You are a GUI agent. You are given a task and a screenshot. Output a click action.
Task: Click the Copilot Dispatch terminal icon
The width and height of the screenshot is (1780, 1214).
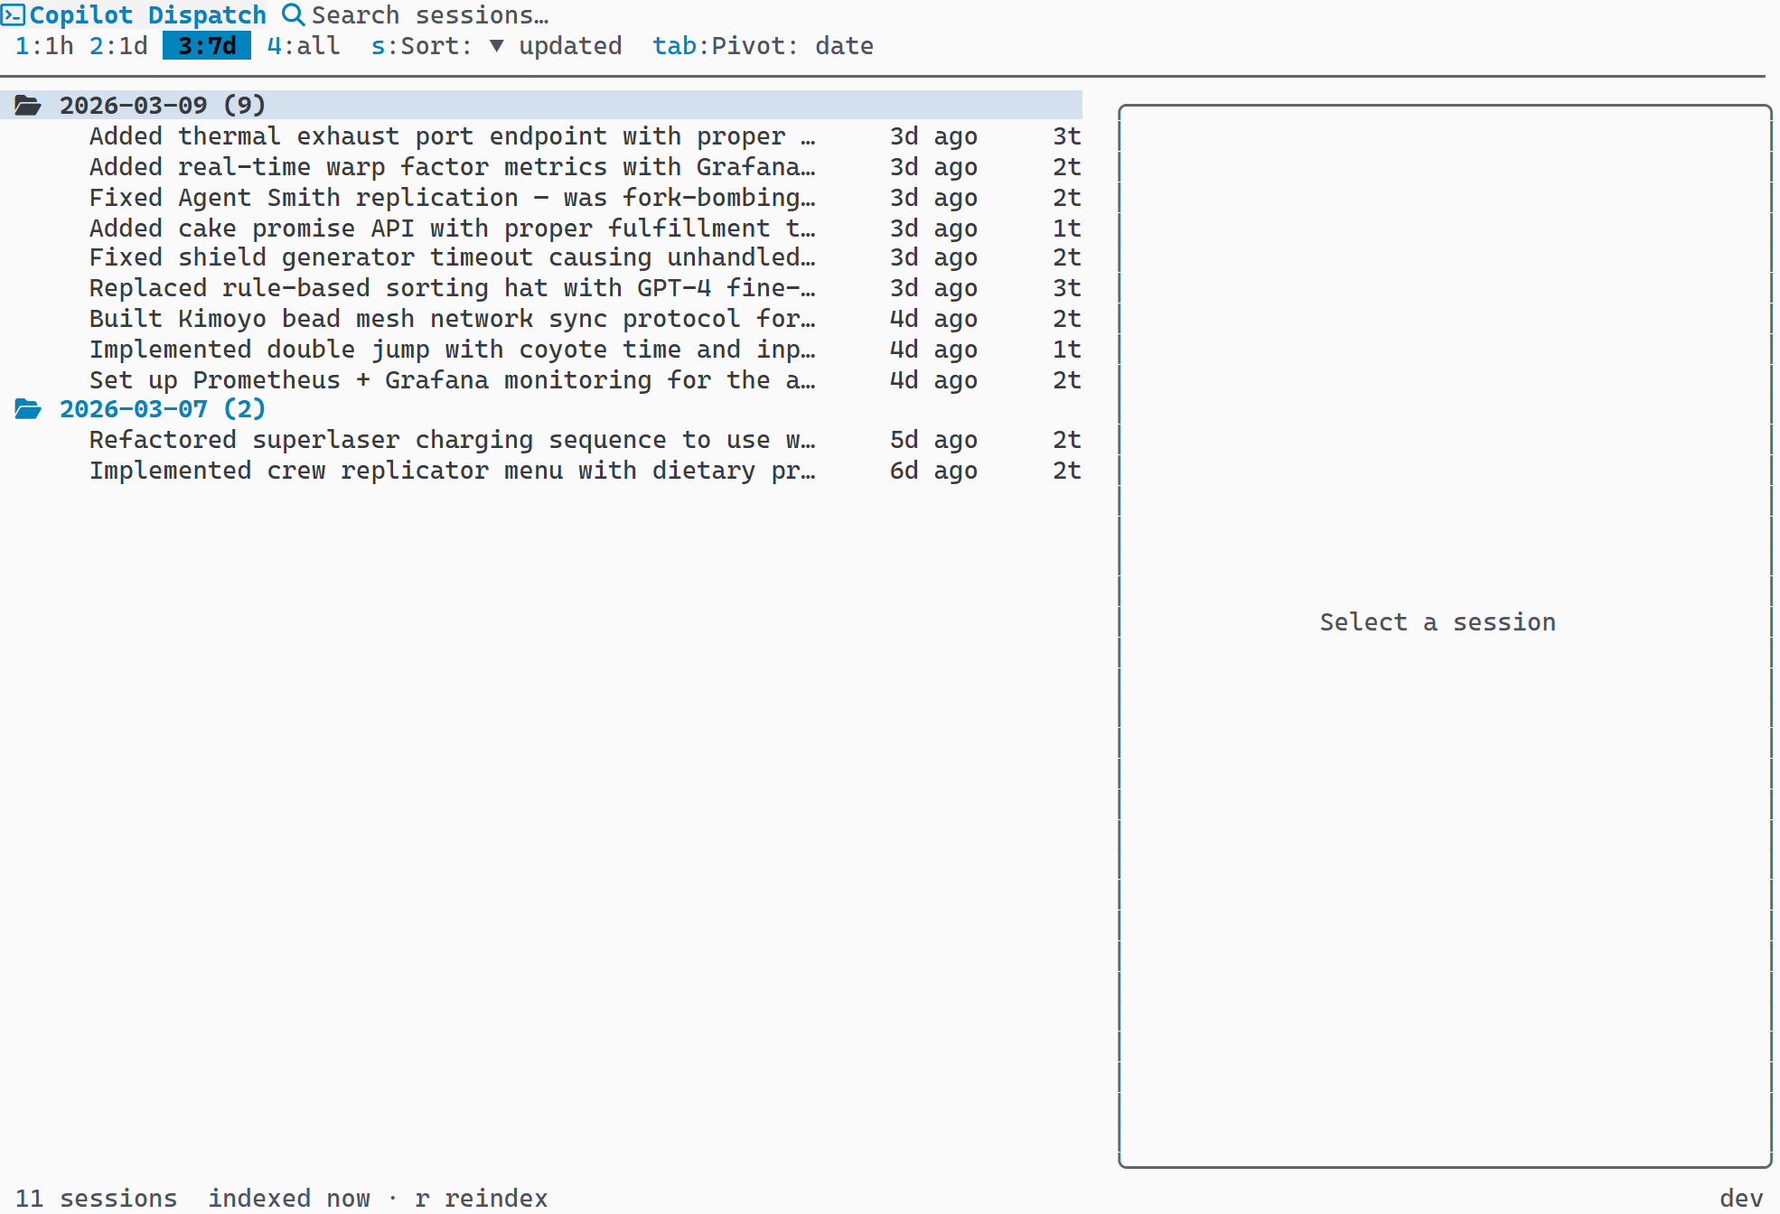click(x=13, y=14)
